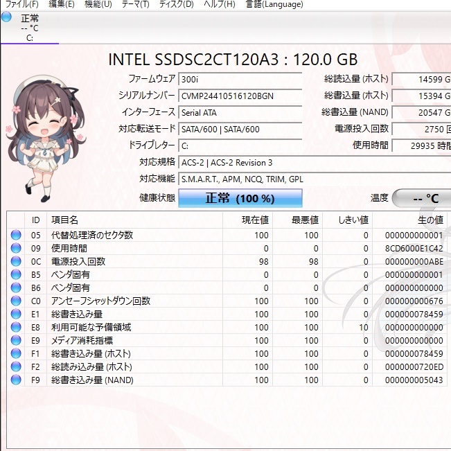Screen dimensions: 451x451
Task: Select row 利用可能な予備領域
Action: pos(91,327)
